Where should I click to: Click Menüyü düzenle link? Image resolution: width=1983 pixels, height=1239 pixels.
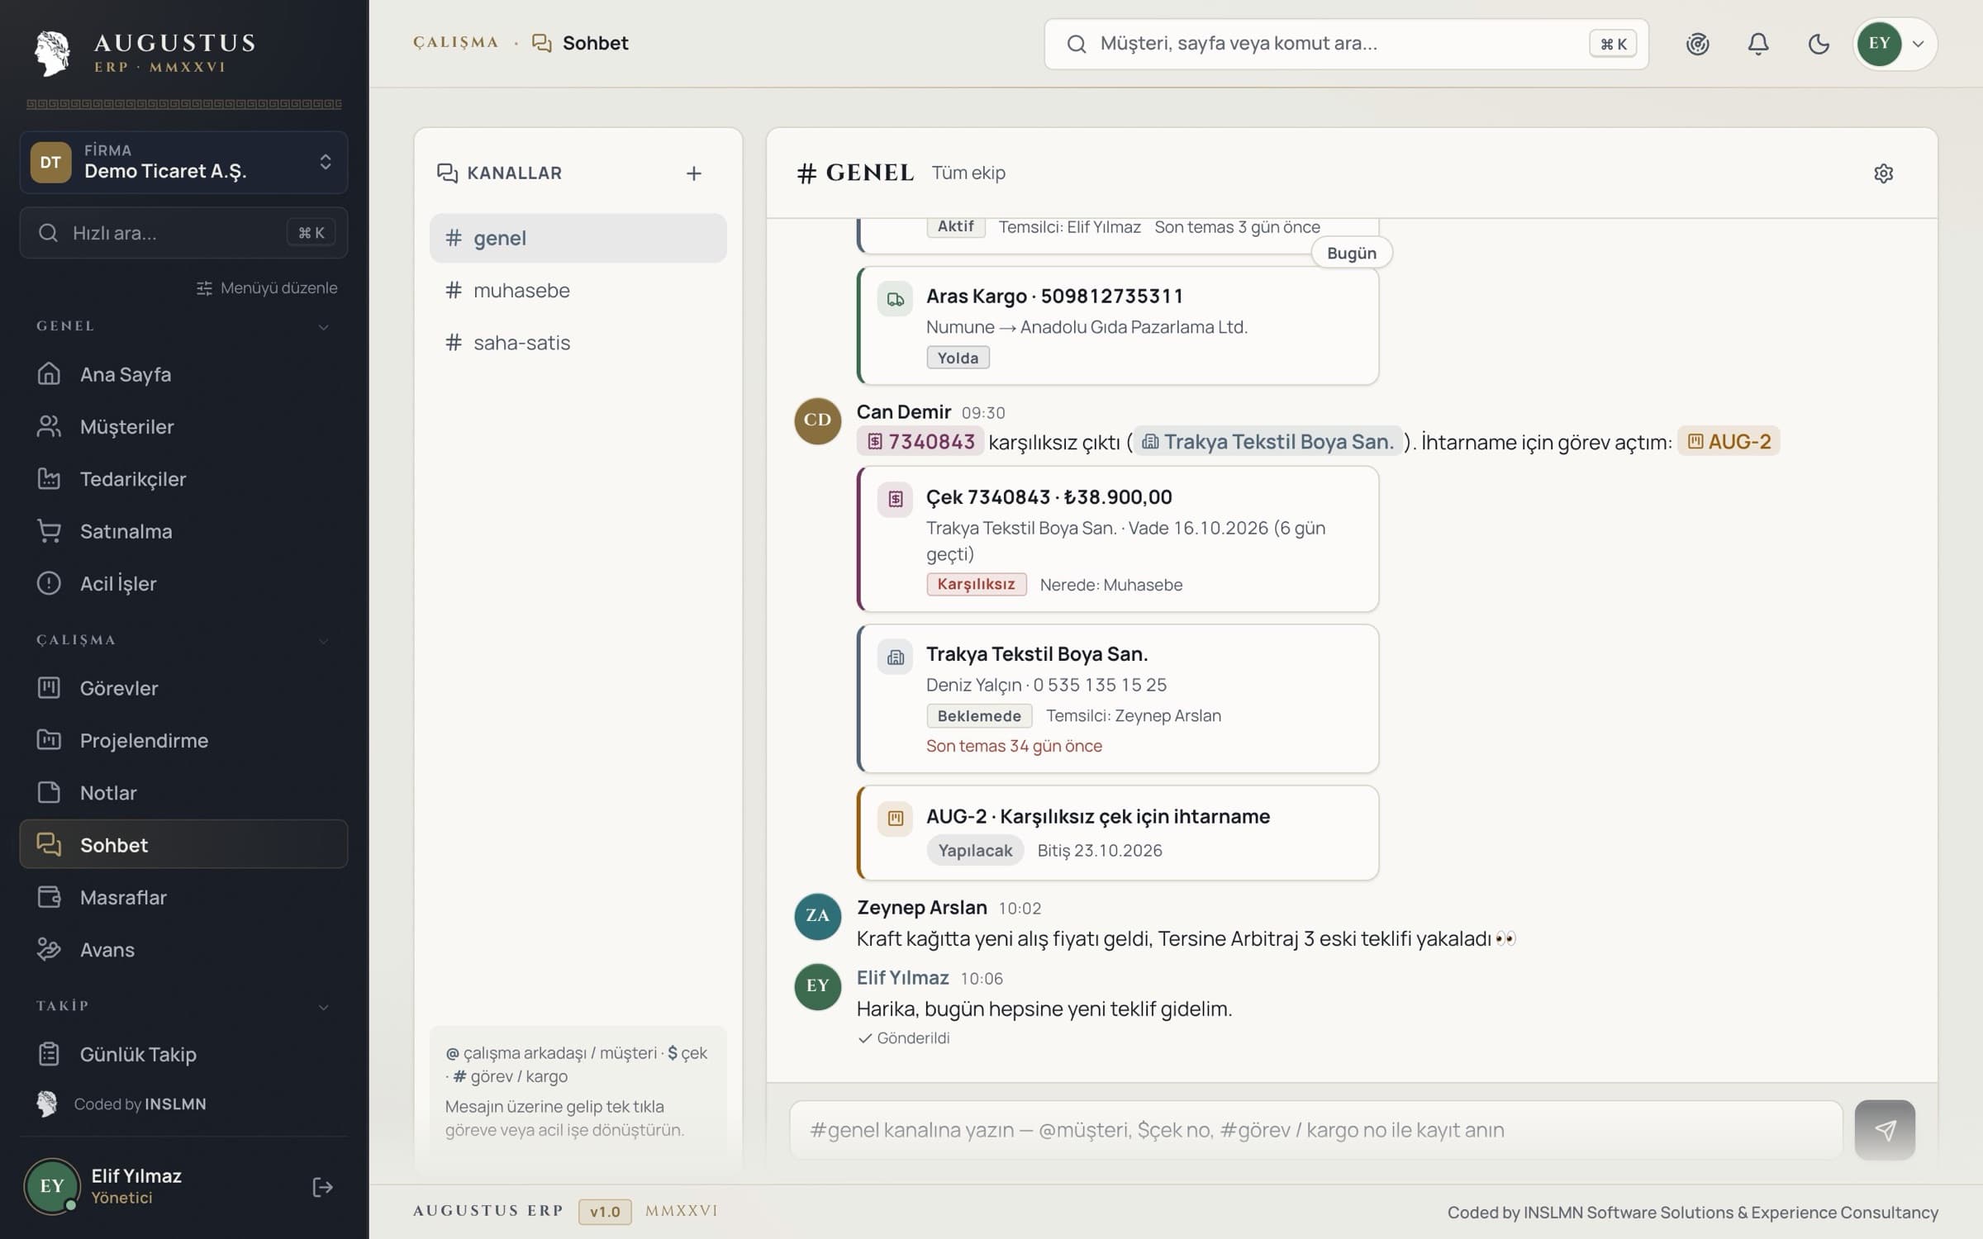267,287
